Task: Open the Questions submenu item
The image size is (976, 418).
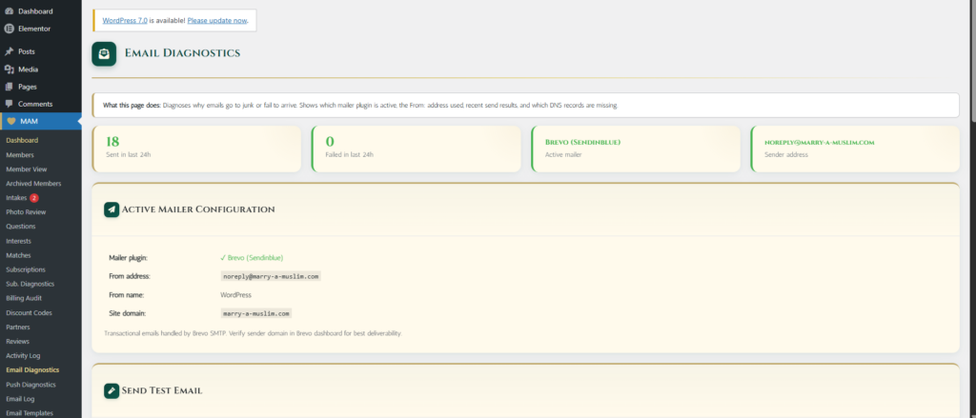Action: (x=21, y=227)
